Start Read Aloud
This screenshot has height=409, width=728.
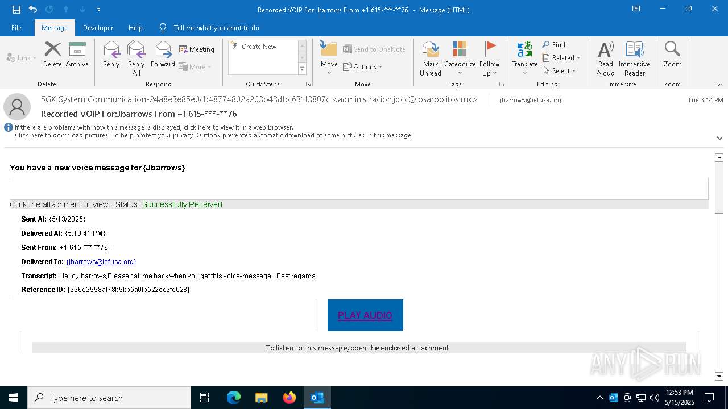(x=605, y=59)
